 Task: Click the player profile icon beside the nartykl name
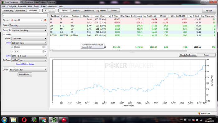(x=45, y=20)
